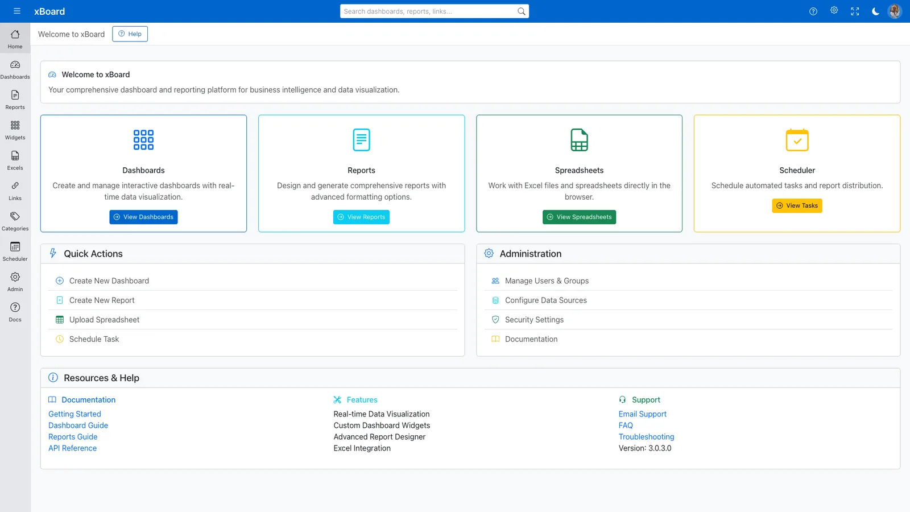Open the FAQ link
This screenshot has width=910, height=512.
click(x=626, y=426)
